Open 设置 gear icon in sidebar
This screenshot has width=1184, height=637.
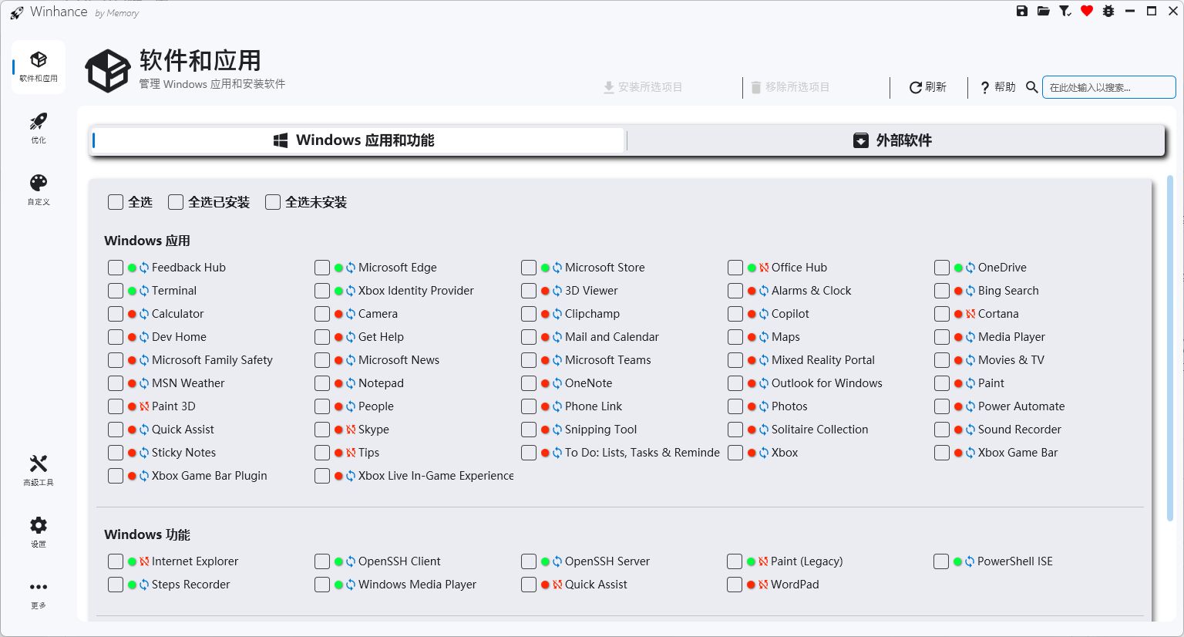(38, 531)
